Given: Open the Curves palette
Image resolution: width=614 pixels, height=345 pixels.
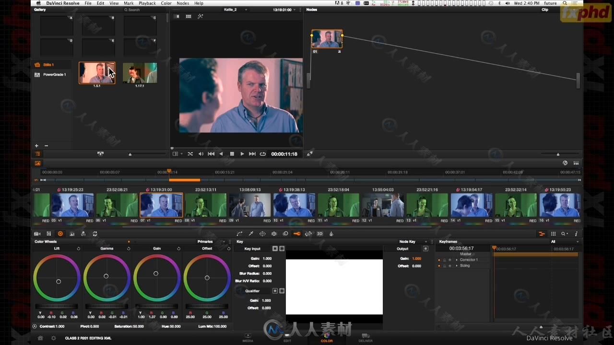Looking at the screenshot, I should tap(239, 234).
